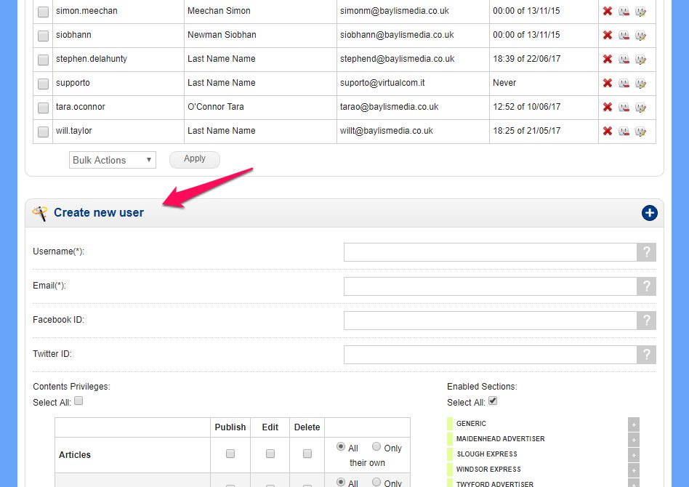Click the green swatch beside MAIDENHEAD ADVERTISER

coord(450,439)
